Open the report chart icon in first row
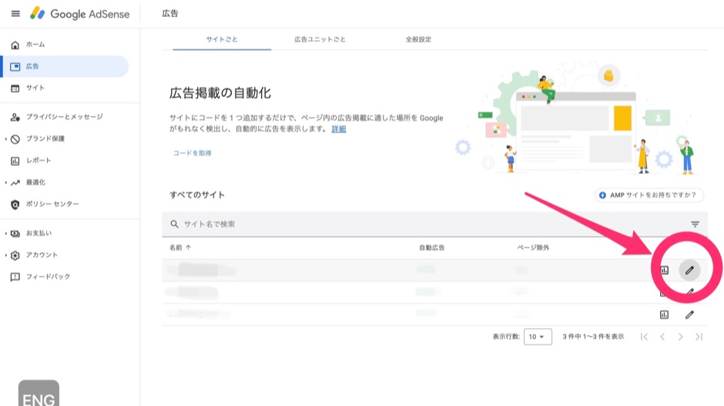The image size is (724, 406). pyautogui.click(x=664, y=270)
